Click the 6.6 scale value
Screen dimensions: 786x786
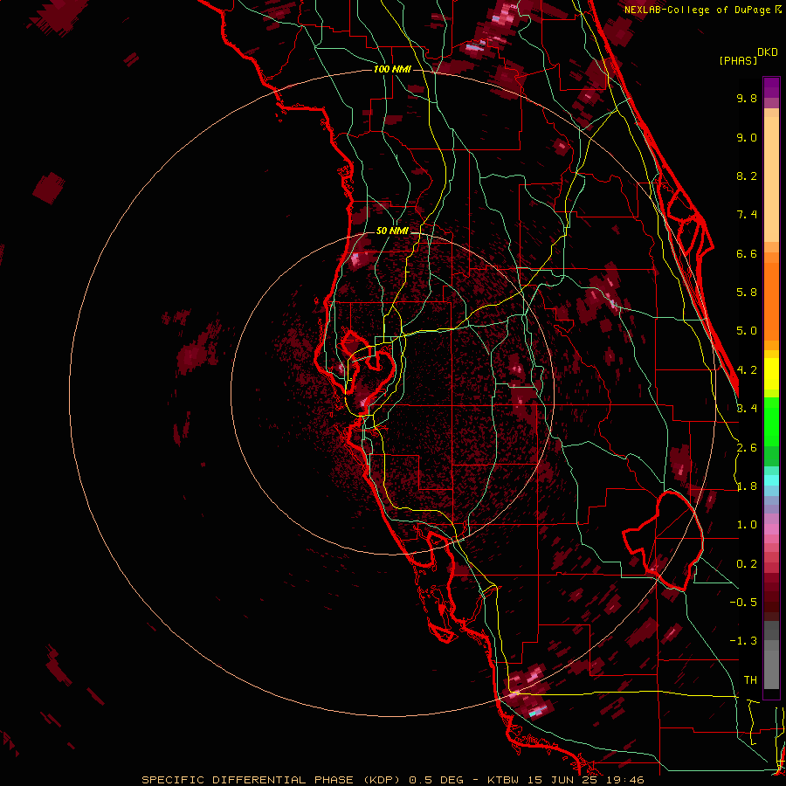point(747,253)
